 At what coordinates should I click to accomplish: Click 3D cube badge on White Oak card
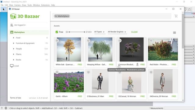(57, 41)
